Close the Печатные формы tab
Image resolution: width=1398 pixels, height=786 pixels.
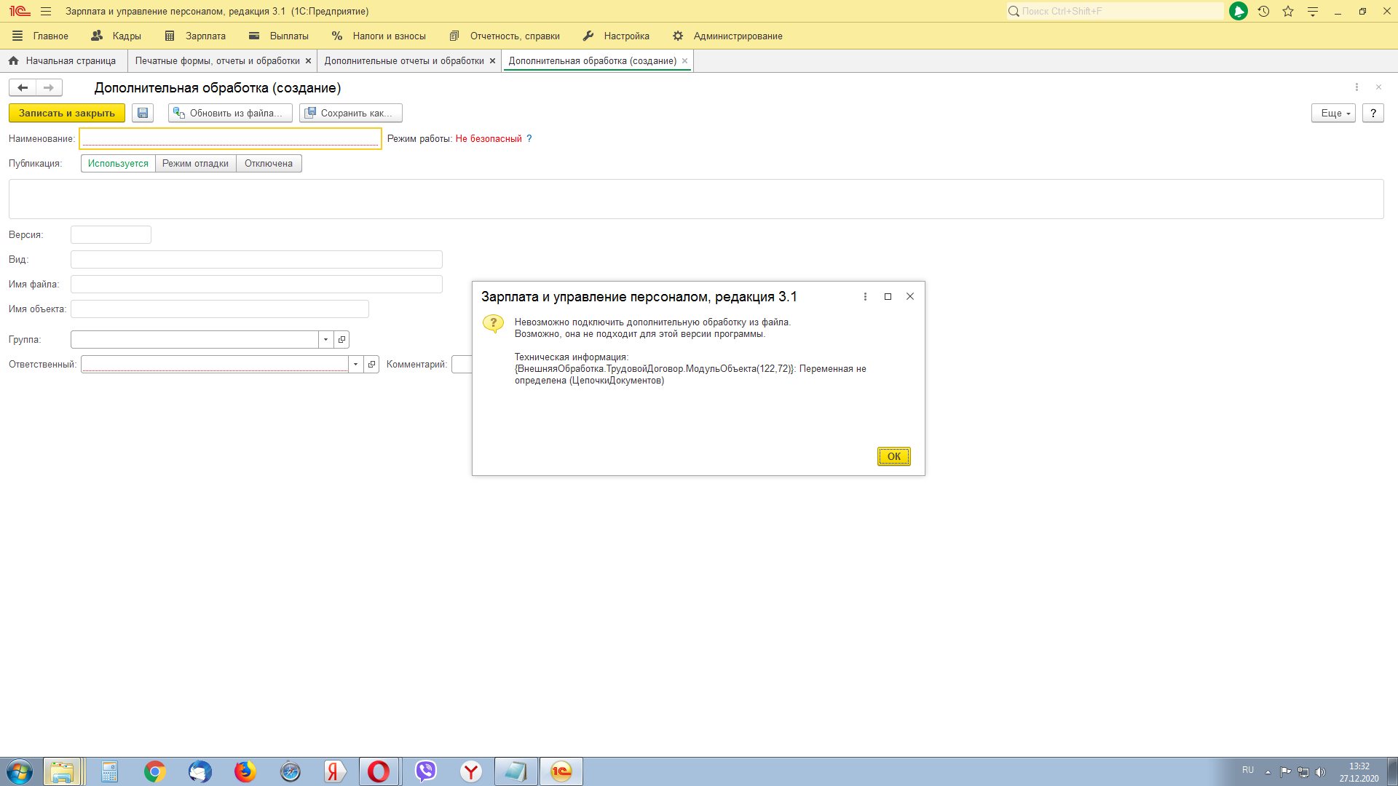click(308, 61)
